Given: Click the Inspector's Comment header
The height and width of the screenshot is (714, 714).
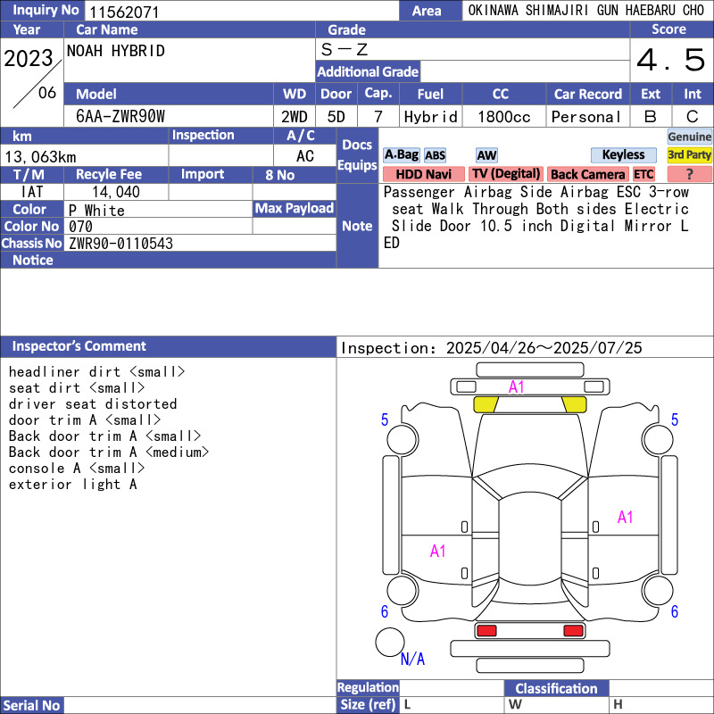Looking at the screenshot, I should (79, 346).
